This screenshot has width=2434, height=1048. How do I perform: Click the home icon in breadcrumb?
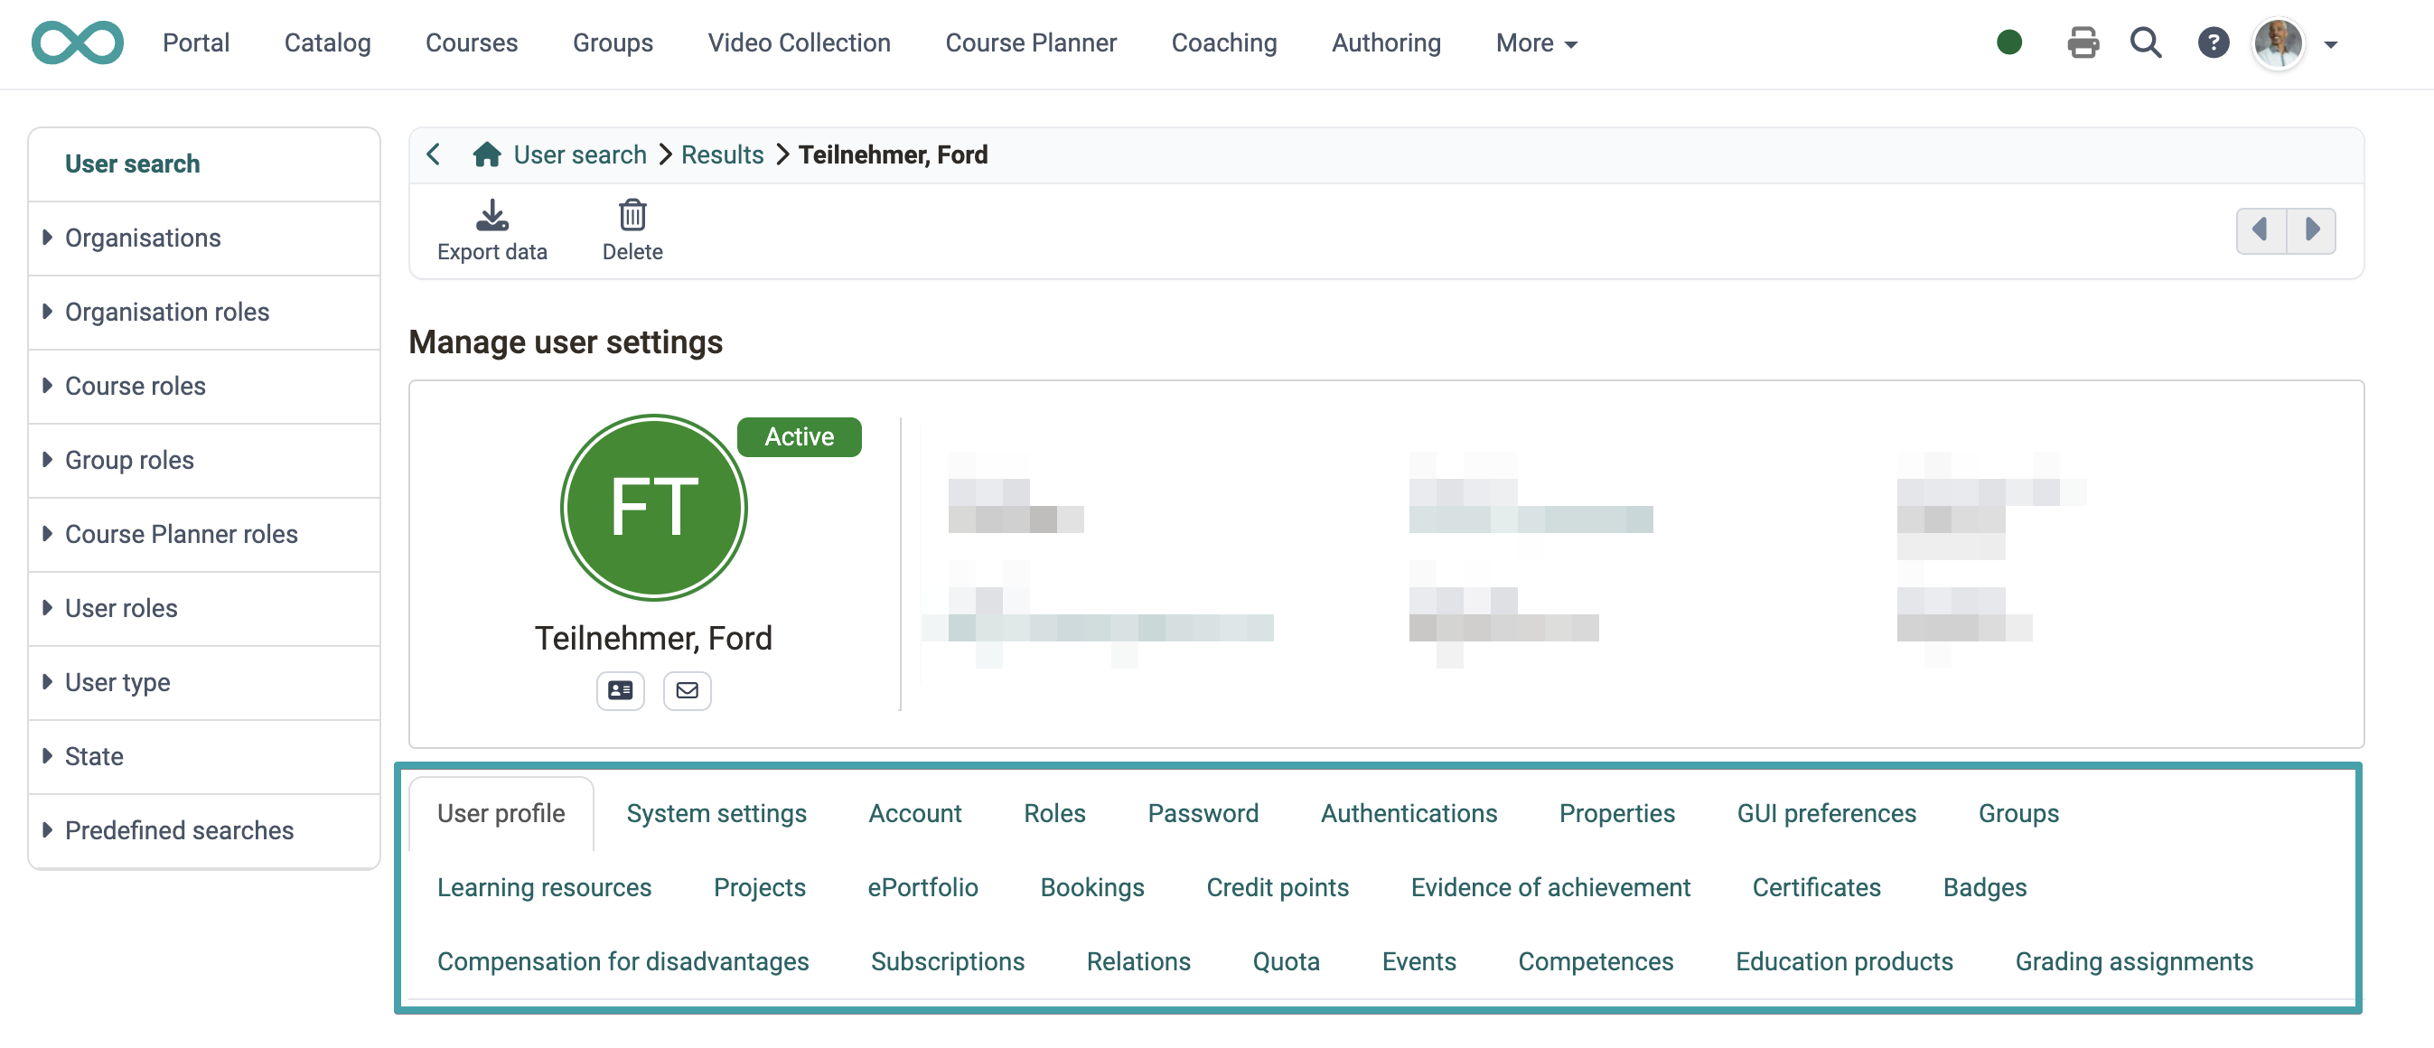point(487,154)
